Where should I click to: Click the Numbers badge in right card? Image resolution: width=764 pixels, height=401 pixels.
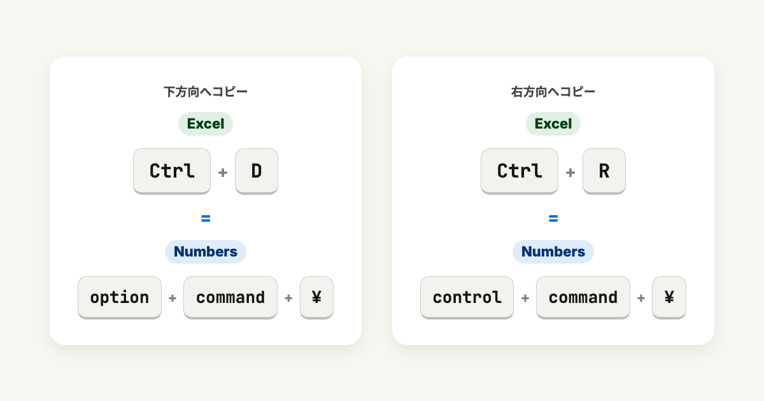553,251
